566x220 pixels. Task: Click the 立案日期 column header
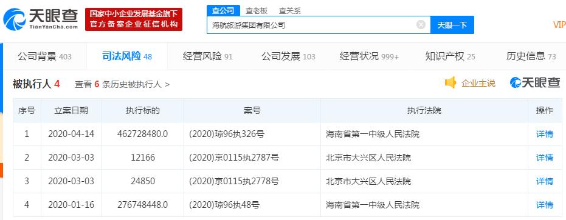coord(71,110)
